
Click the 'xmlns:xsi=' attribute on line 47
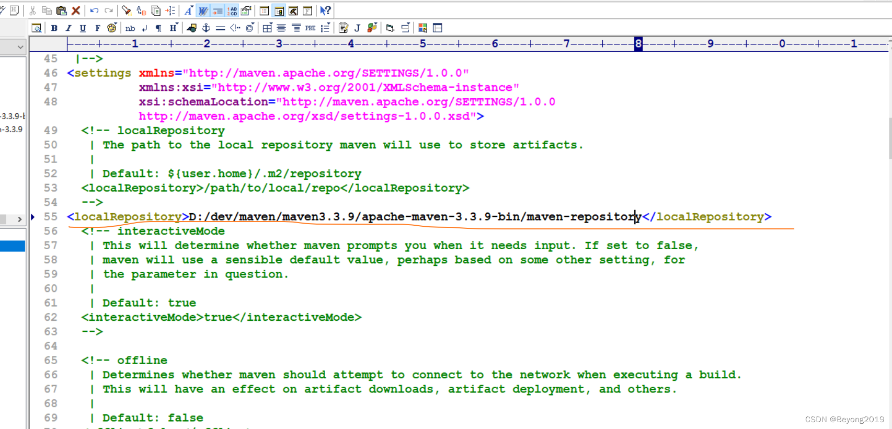click(x=175, y=87)
